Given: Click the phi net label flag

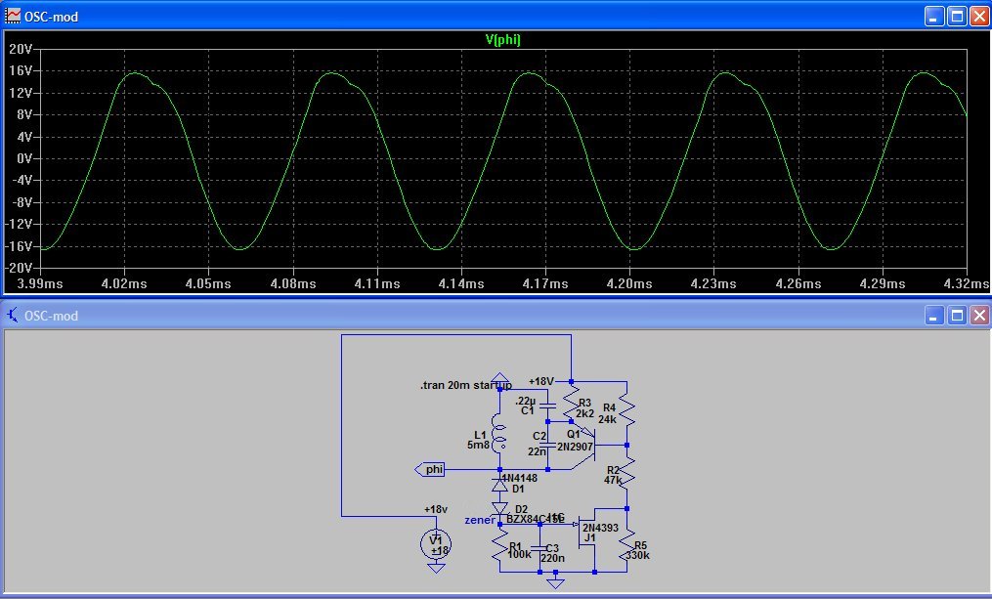Looking at the screenshot, I should (x=433, y=470).
